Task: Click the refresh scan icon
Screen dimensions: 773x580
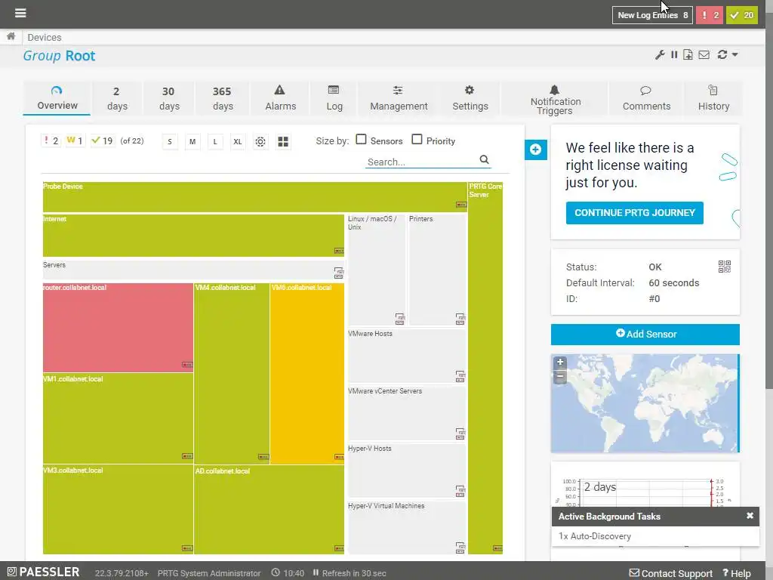Action: 722,54
